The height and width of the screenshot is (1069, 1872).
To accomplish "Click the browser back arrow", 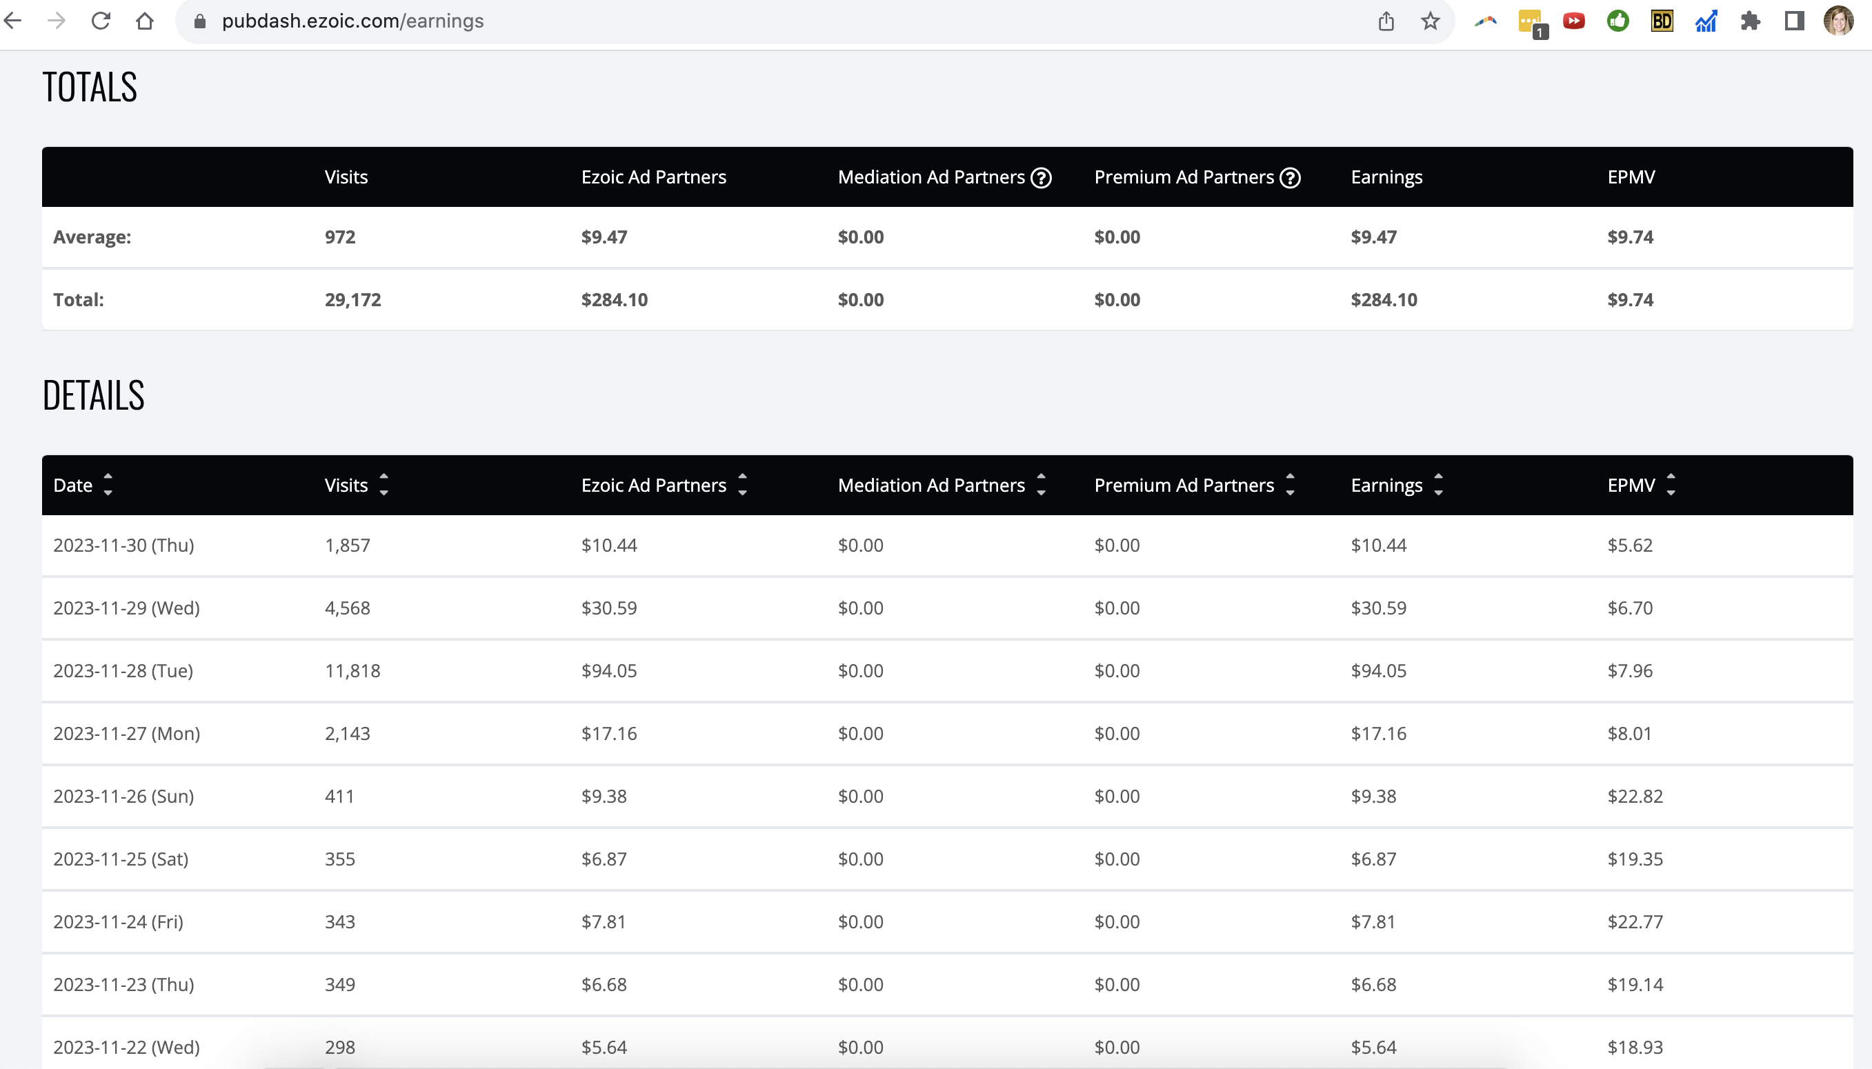I will click(14, 21).
